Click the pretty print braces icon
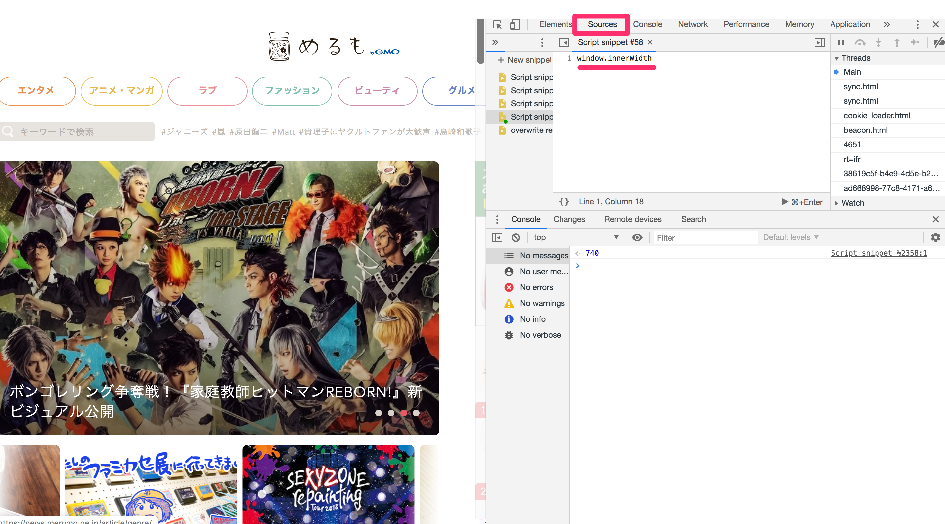Viewport: 945px width, 524px height. pos(564,202)
